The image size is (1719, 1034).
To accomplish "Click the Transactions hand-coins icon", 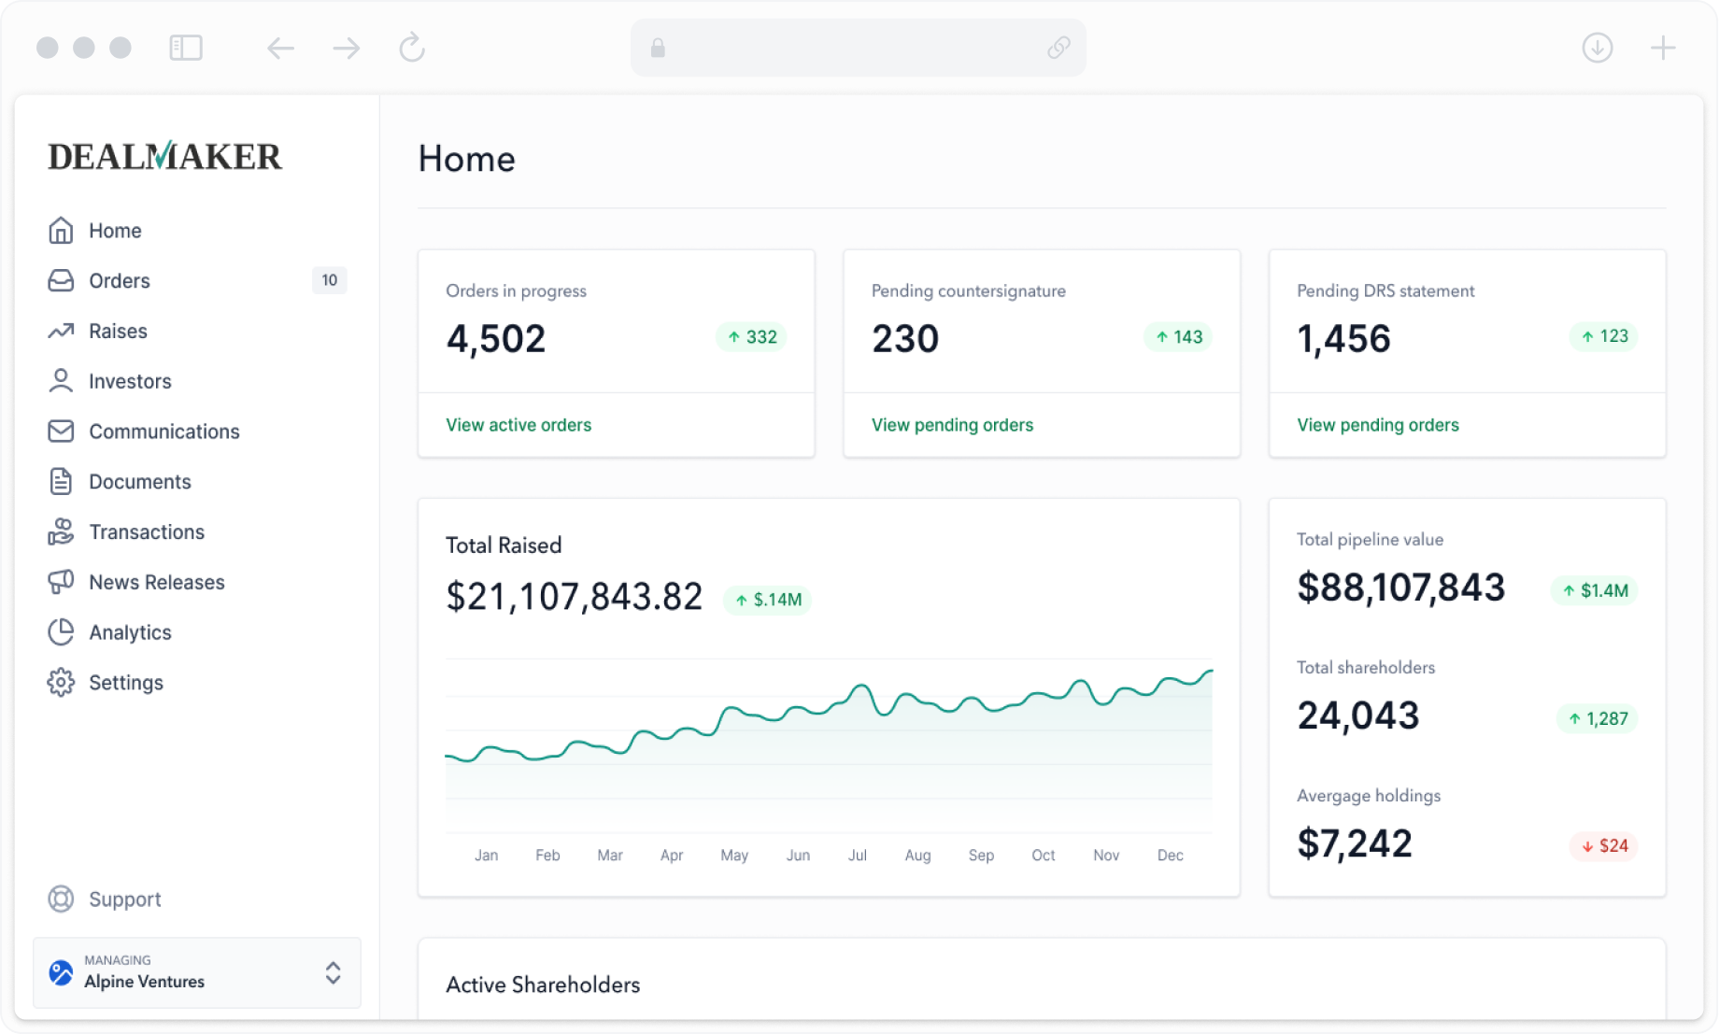I will [61, 531].
